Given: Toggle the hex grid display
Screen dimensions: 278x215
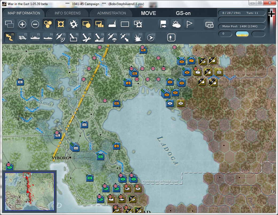Looking at the screenshot, I should pyautogui.click(x=48, y=24).
